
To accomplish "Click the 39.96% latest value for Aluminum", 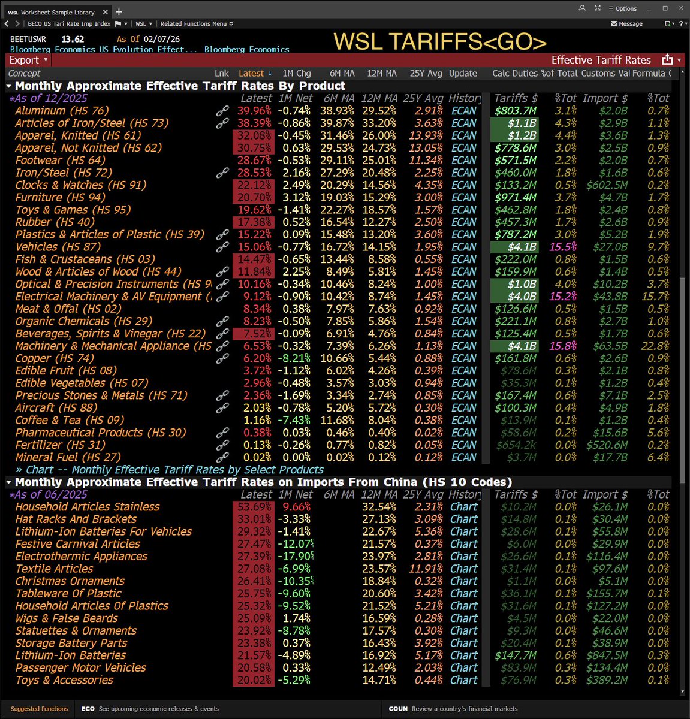I will point(255,111).
